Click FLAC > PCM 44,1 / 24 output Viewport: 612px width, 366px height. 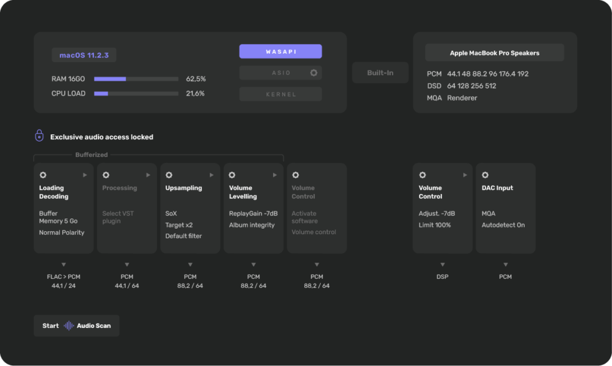pos(63,281)
